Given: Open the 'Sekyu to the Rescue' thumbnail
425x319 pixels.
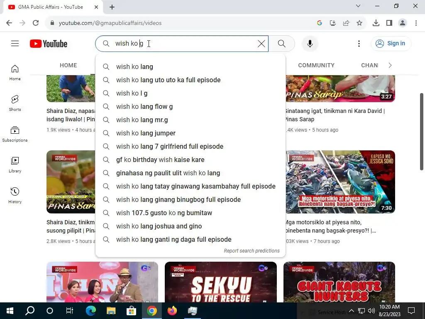Looking at the screenshot, I should click(x=221, y=282).
